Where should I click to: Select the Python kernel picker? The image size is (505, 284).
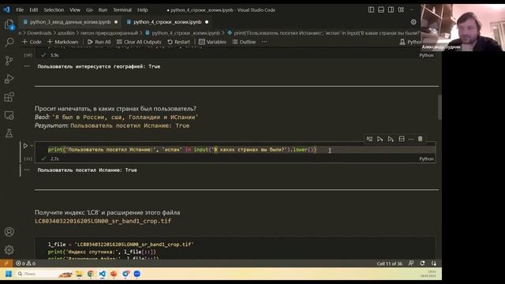click(410, 42)
